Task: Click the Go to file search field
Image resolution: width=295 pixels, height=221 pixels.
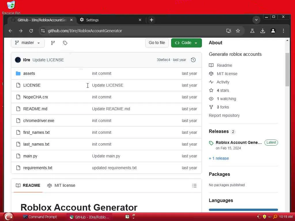Action: (157, 43)
